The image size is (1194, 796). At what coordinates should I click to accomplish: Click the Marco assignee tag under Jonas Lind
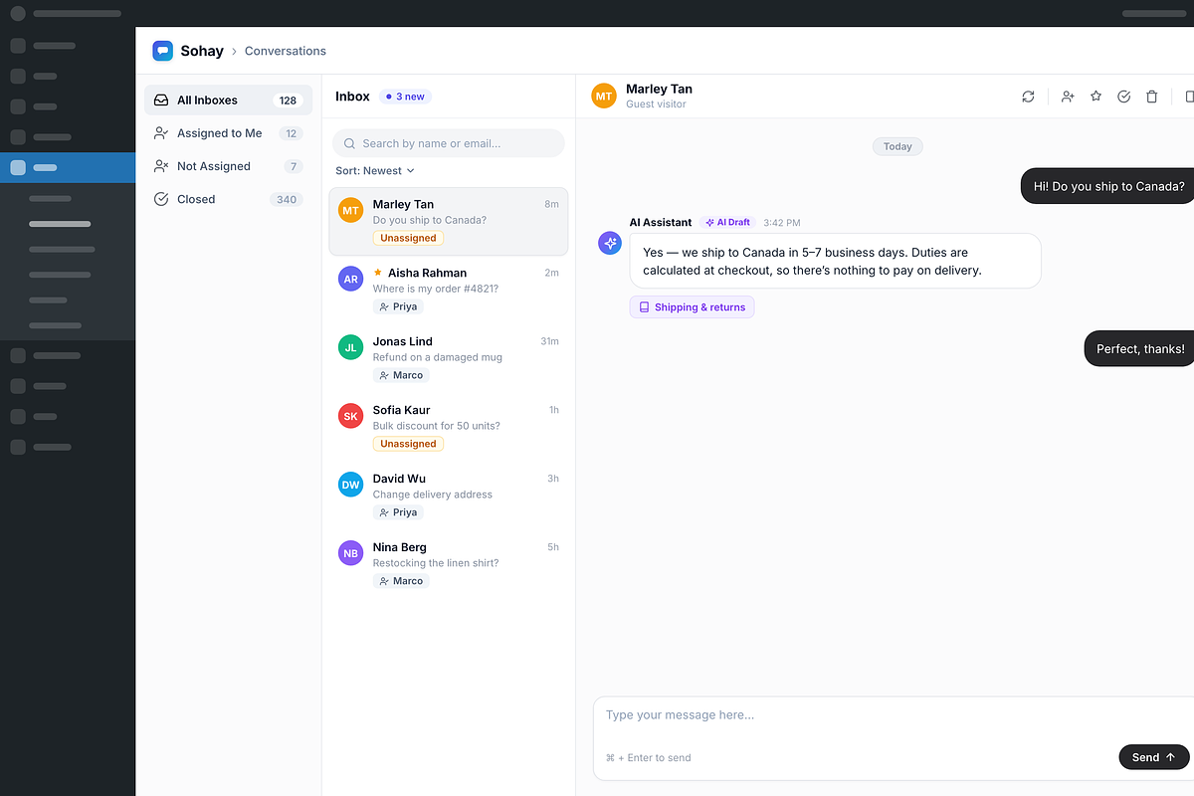click(x=401, y=375)
